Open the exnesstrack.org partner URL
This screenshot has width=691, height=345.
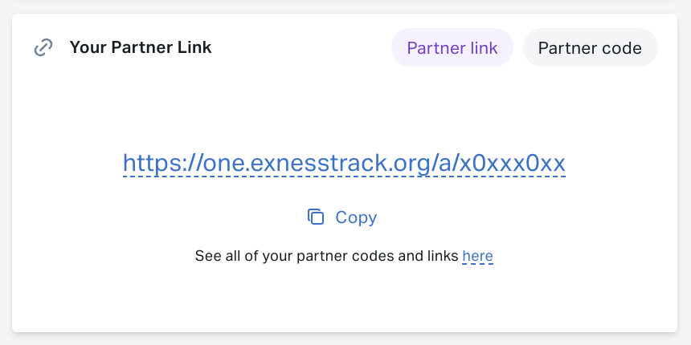coord(344,163)
